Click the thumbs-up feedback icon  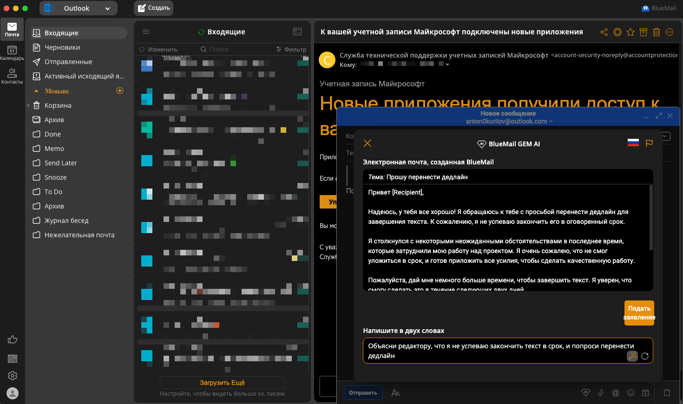(13, 340)
